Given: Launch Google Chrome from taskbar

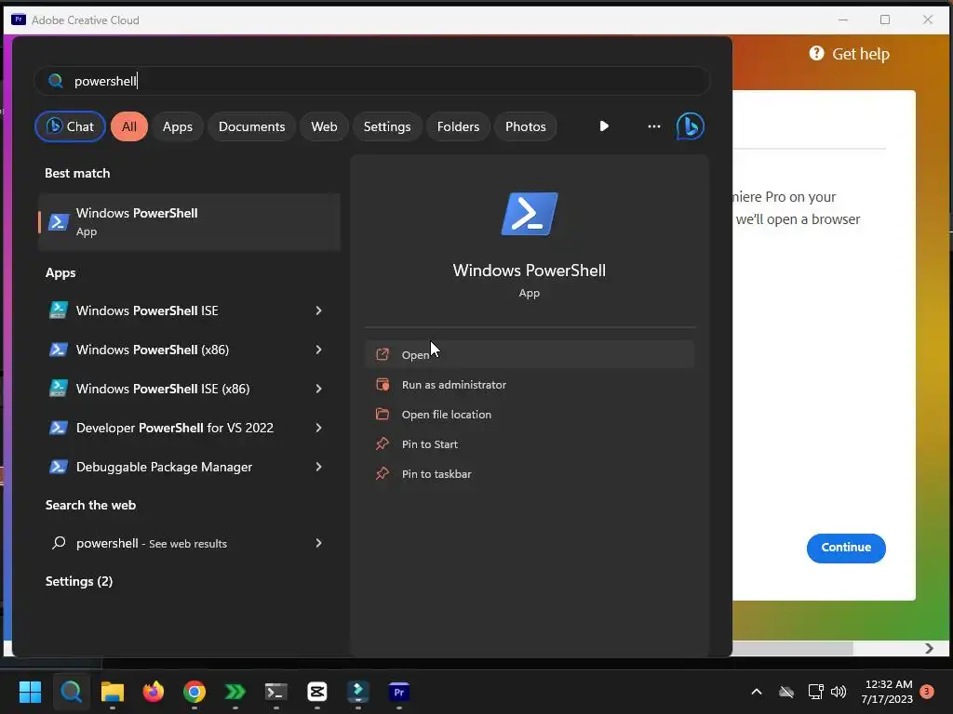Looking at the screenshot, I should [x=195, y=692].
